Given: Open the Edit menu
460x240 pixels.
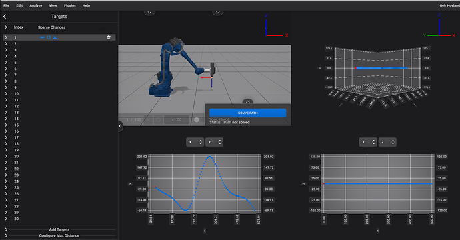Looking at the screenshot, I should point(19,5).
